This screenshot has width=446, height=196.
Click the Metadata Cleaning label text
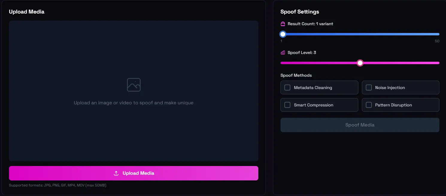(313, 88)
